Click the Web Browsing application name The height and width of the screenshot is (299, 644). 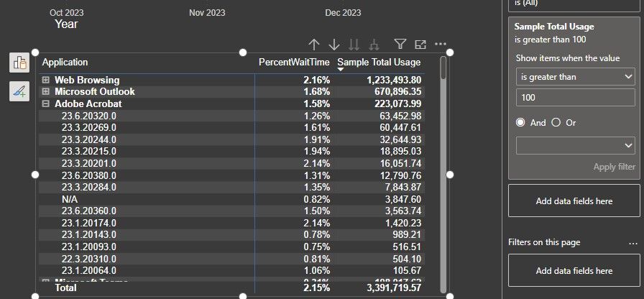point(87,80)
